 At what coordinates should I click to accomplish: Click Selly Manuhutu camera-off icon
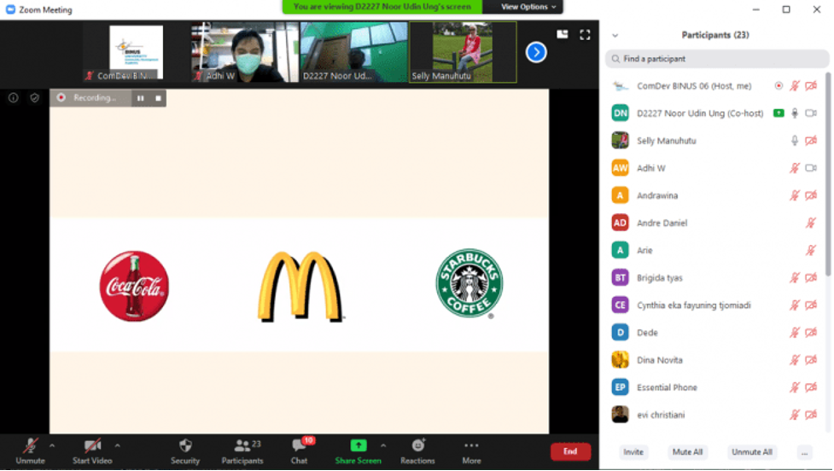tap(811, 140)
